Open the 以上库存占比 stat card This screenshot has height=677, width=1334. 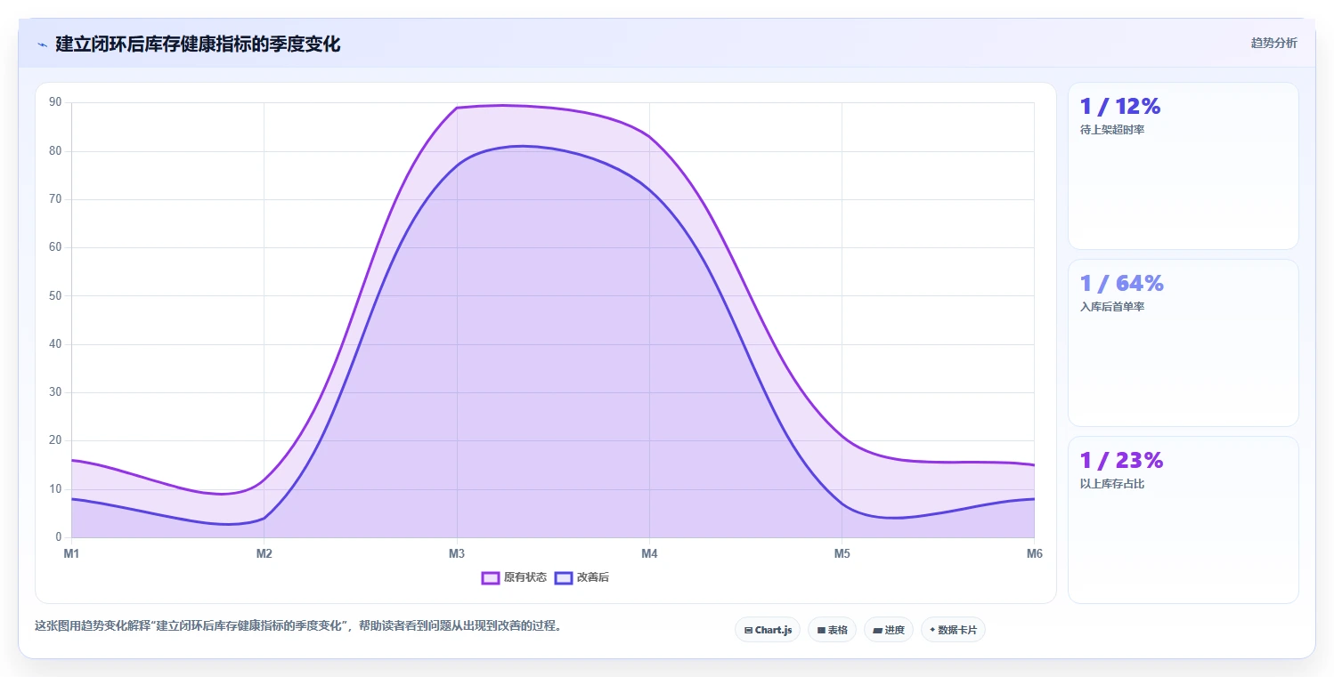click(1183, 520)
